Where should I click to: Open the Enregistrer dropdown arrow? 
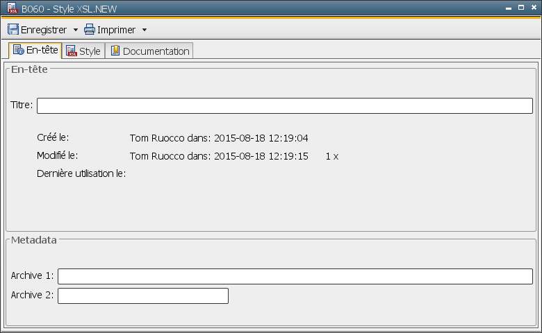click(x=75, y=30)
